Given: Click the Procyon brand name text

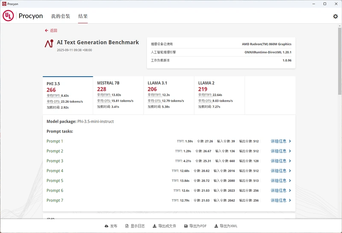Looking at the screenshot, I should (31, 16).
